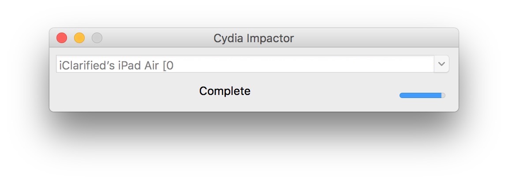This screenshot has width=508, height=182.
Task: Click the red traffic light button
Action: [x=62, y=38]
